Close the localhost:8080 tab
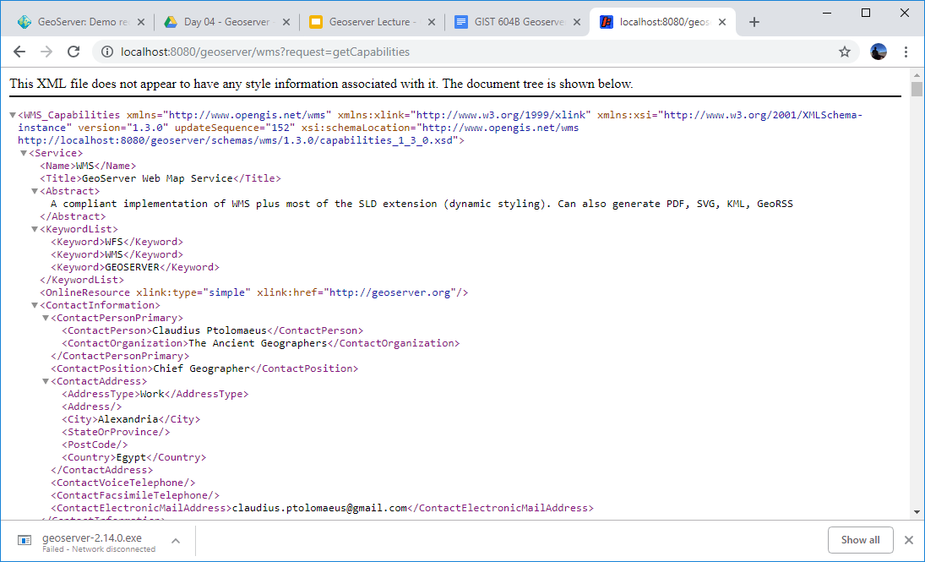The width and height of the screenshot is (925, 562). [x=722, y=23]
